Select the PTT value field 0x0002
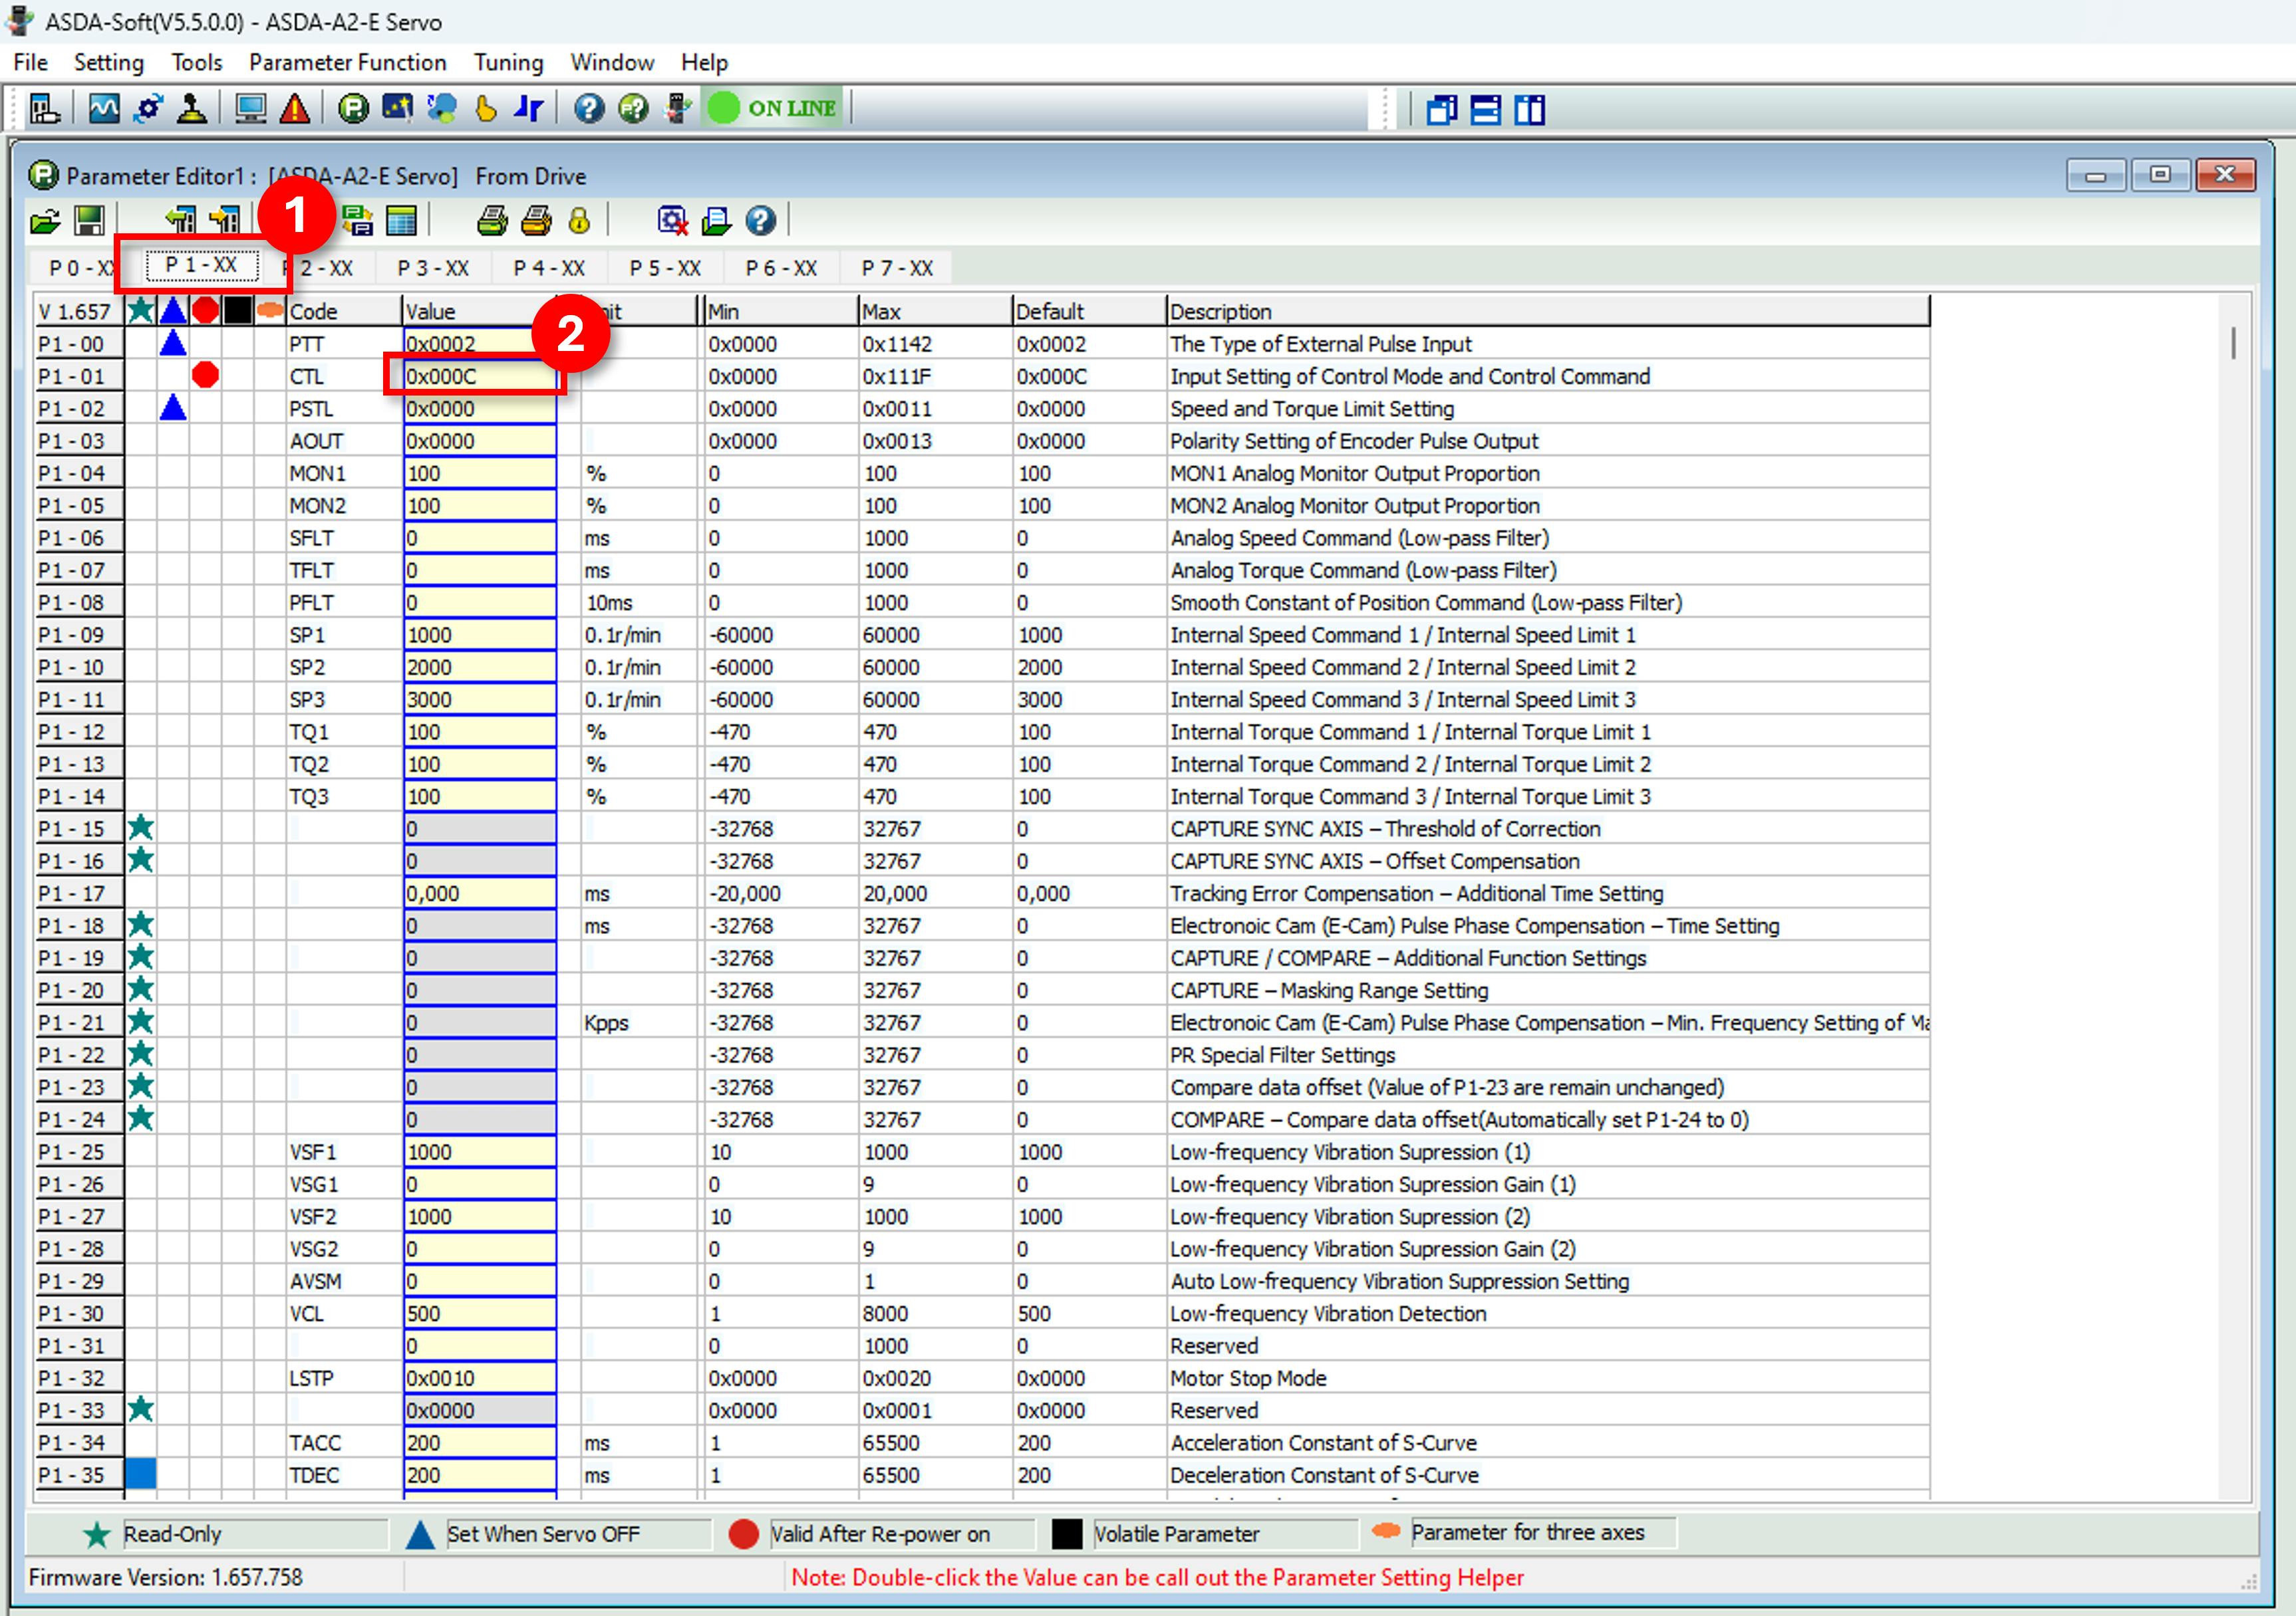Image resolution: width=2296 pixels, height=1616 pixels. pos(480,344)
